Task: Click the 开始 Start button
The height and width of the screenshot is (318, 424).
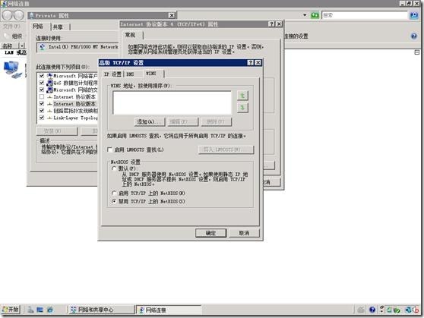Action: (x=11, y=309)
